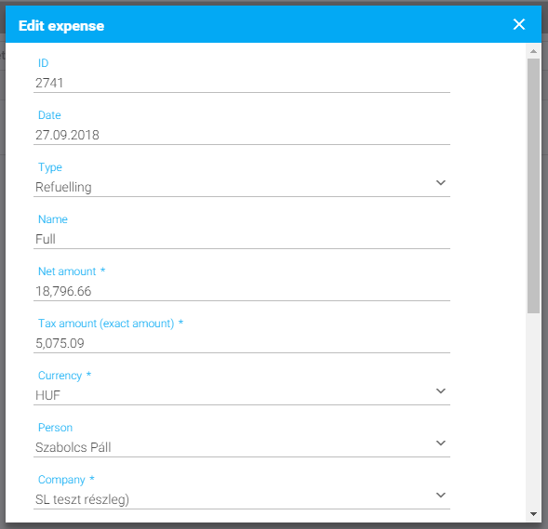Click the Person label
This screenshot has width=548, height=529.
coord(55,428)
